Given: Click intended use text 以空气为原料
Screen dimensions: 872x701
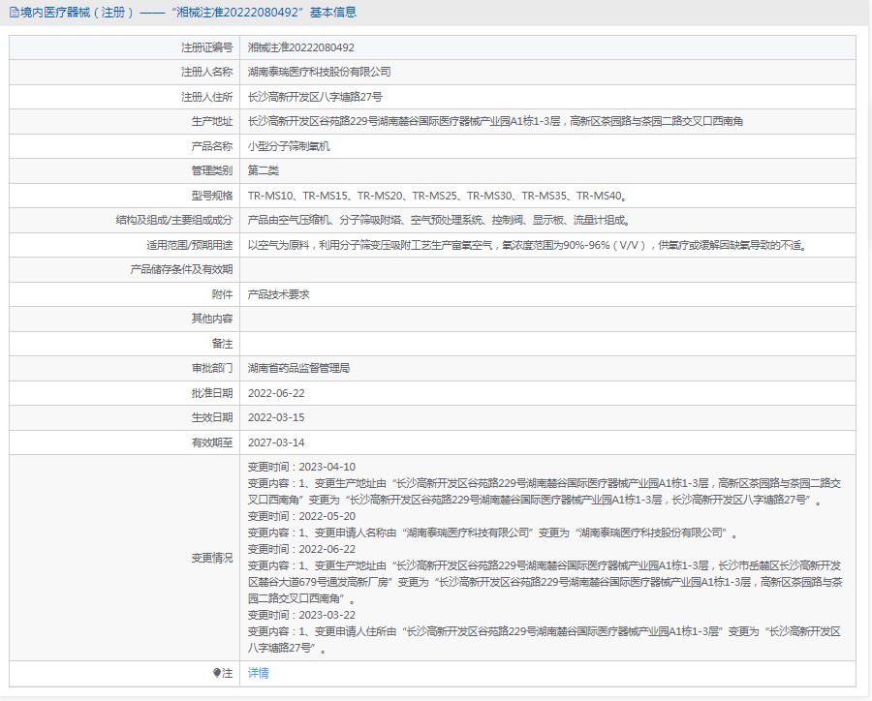Looking at the screenshot, I should [x=528, y=245].
